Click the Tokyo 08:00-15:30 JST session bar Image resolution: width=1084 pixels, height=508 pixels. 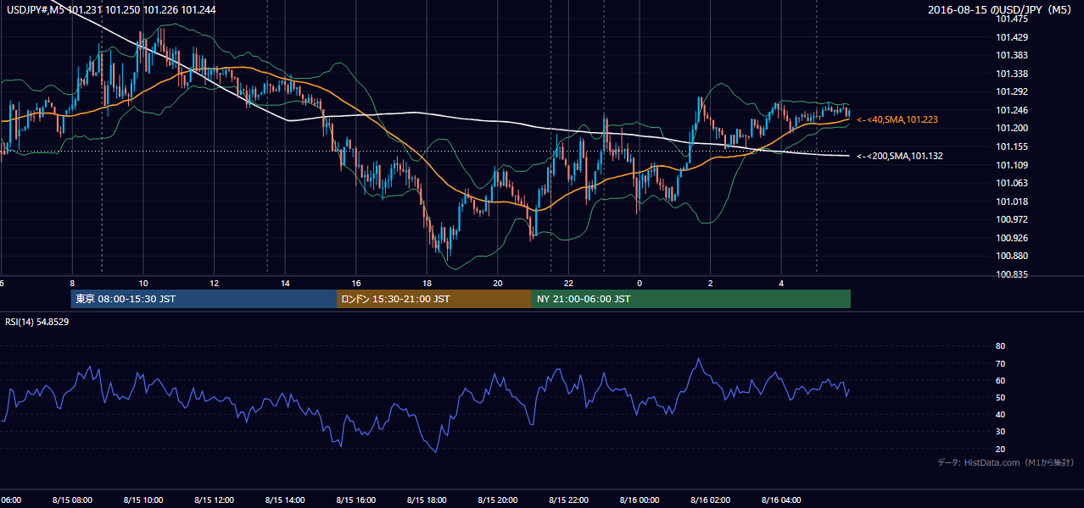[204, 299]
